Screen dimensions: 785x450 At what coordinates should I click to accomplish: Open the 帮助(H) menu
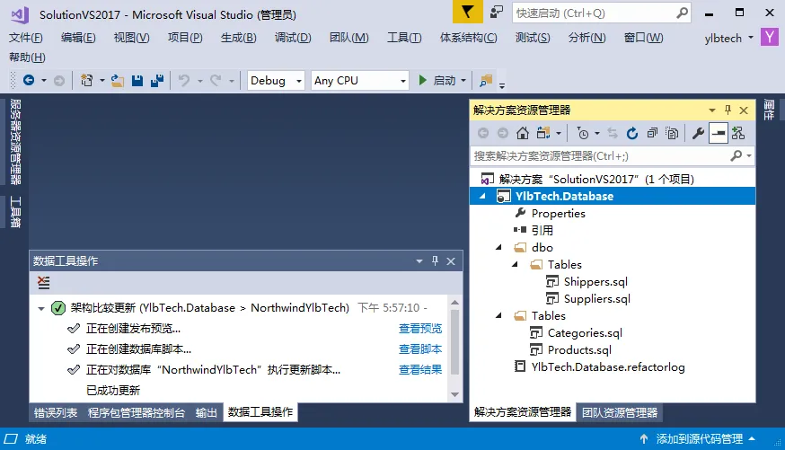[27, 57]
